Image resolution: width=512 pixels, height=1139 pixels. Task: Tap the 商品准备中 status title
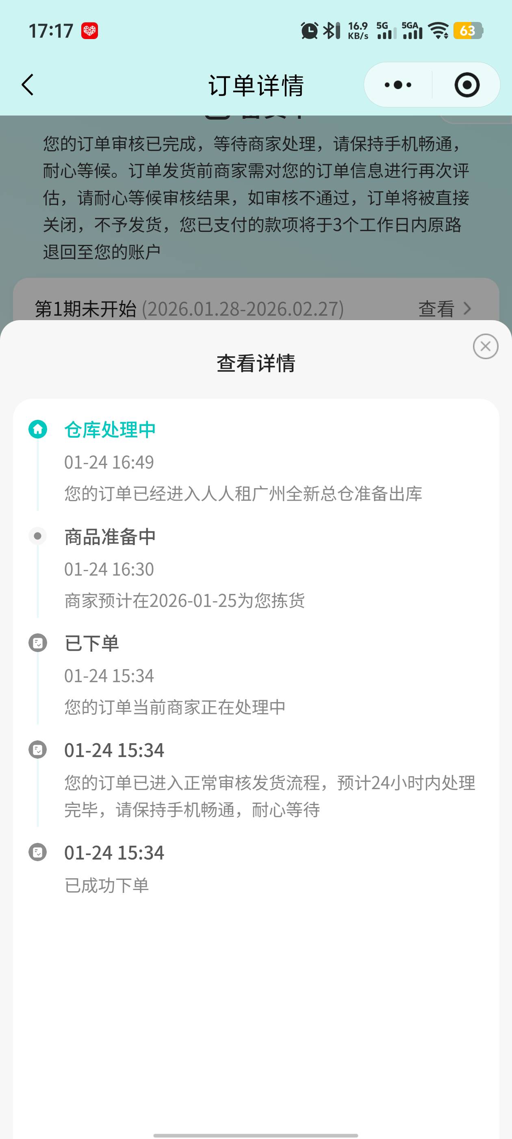pos(110,536)
